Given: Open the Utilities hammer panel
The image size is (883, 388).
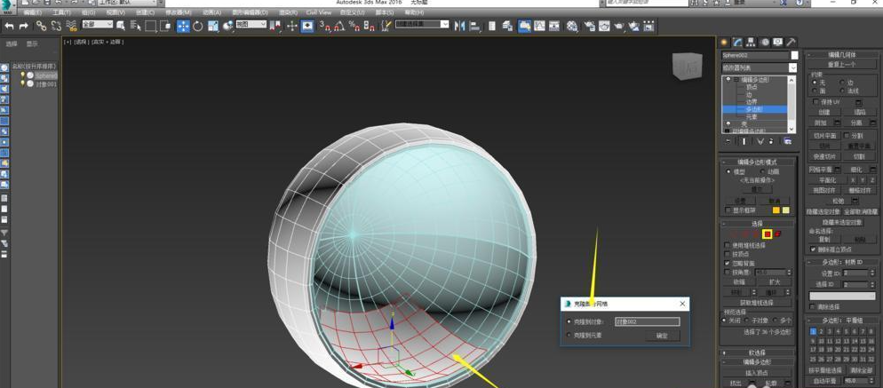Looking at the screenshot, I should coord(791,42).
